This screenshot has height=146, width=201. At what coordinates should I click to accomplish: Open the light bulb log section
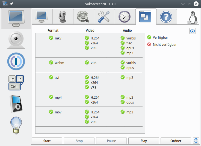tap(16, 125)
